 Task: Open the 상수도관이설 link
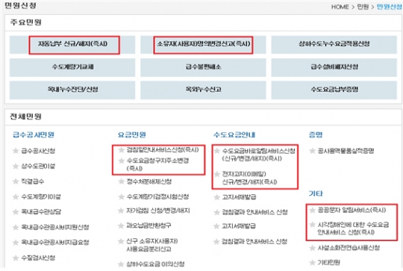click(x=38, y=166)
